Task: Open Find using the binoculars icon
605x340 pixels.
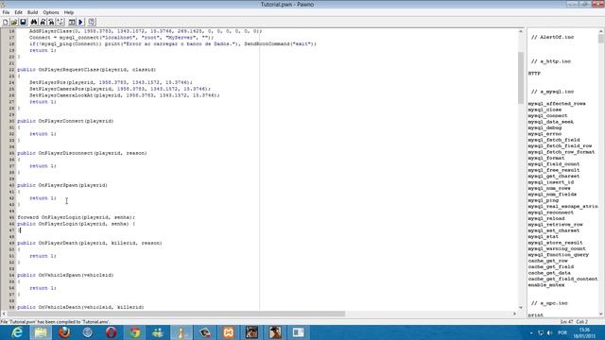Action: tap(34, 22)
